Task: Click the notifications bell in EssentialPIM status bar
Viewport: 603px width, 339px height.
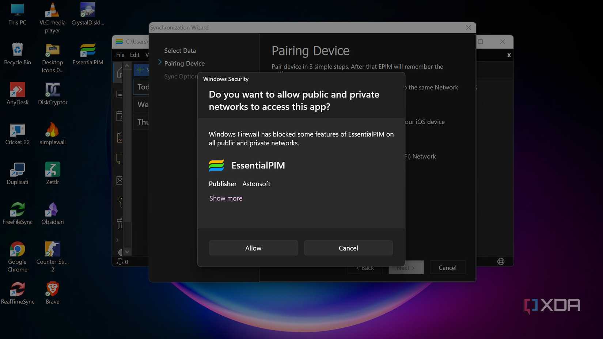Action: 120,262
